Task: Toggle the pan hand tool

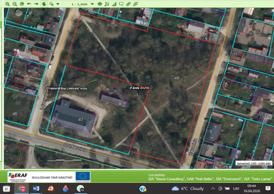Action: point(44,4)
